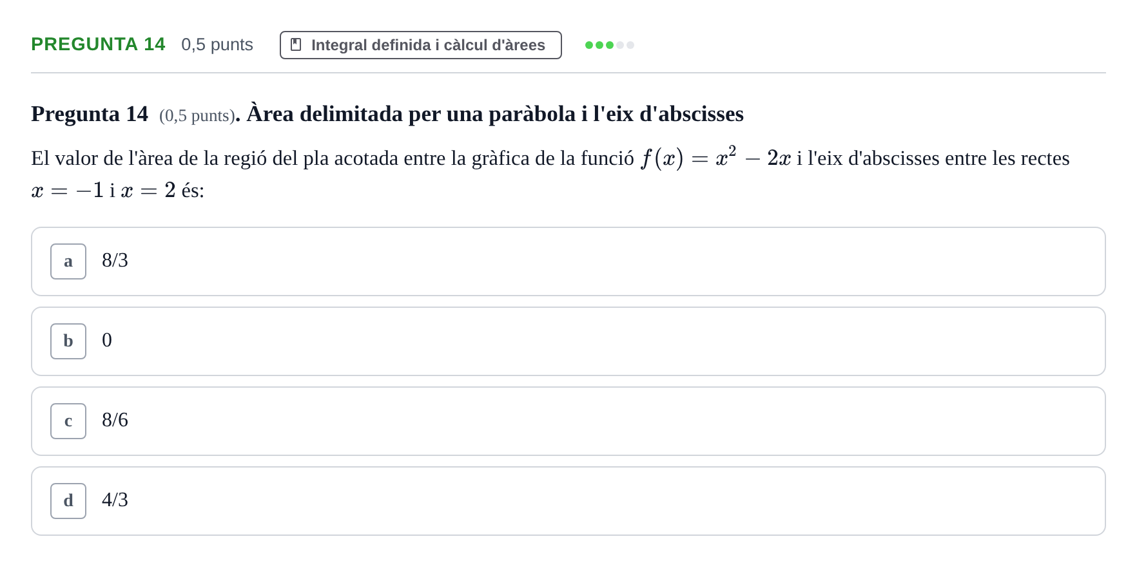Click the question title about paràbola area
Image resolution: width=1137 pixels, height=568 pixels.
pos(495,114)
